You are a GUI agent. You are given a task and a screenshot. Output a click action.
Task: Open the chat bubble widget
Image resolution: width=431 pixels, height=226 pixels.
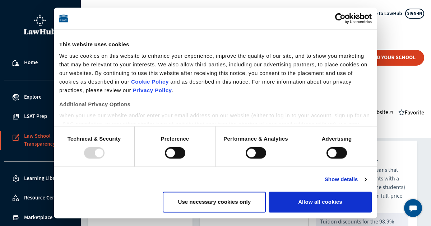pyautogui.click(x=413, y=208)
